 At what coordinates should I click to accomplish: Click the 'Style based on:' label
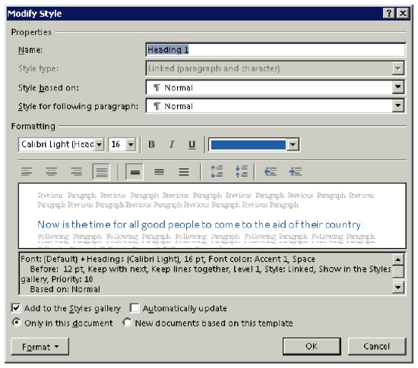pos(49,87)
